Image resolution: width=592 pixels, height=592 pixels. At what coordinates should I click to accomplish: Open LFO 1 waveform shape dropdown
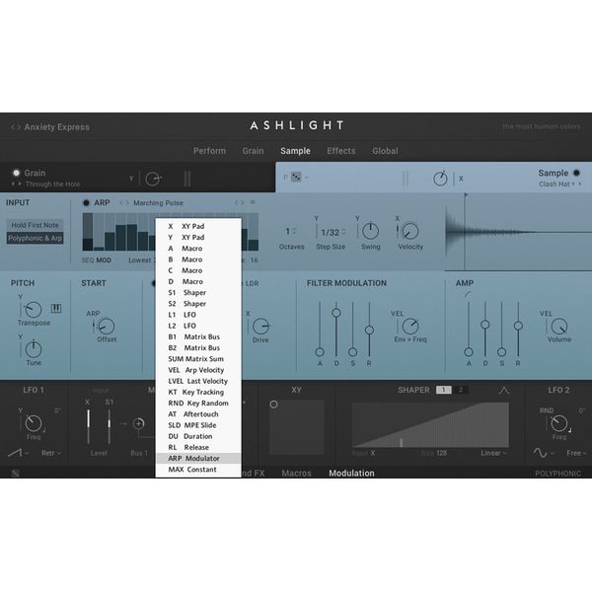18,452
